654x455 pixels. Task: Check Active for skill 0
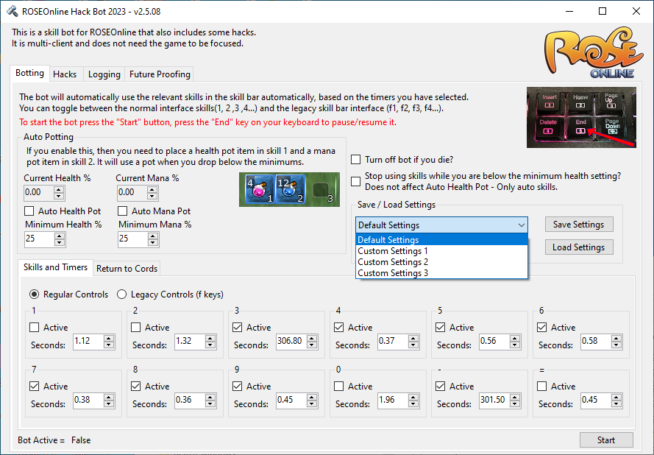click(338, 386)
